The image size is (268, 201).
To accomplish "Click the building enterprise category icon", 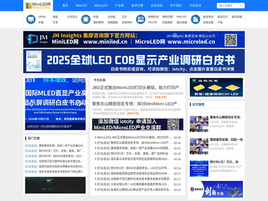I will coord(195,19).
